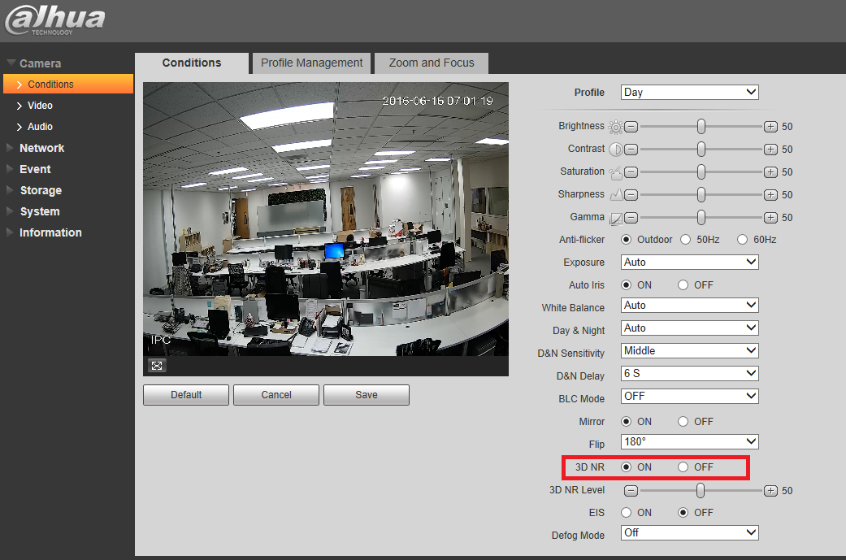This screenshot has width=846, height=560.
Task: Select the 50Hz anti-flicker option
Action: pos(685,240)
